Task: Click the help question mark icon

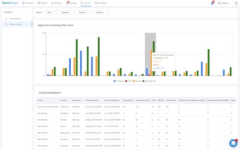Action: [x=236, y=3]
